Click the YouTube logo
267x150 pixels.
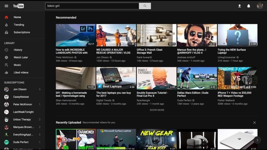coord(18,6)
